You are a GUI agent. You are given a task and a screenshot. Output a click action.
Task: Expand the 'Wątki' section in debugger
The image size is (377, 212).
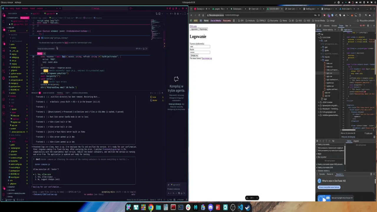point(319,154)
